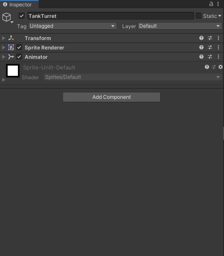Open the Tag dropdown showing Untagged
Viewport: 224px width, 256px height.
point(72,26)
